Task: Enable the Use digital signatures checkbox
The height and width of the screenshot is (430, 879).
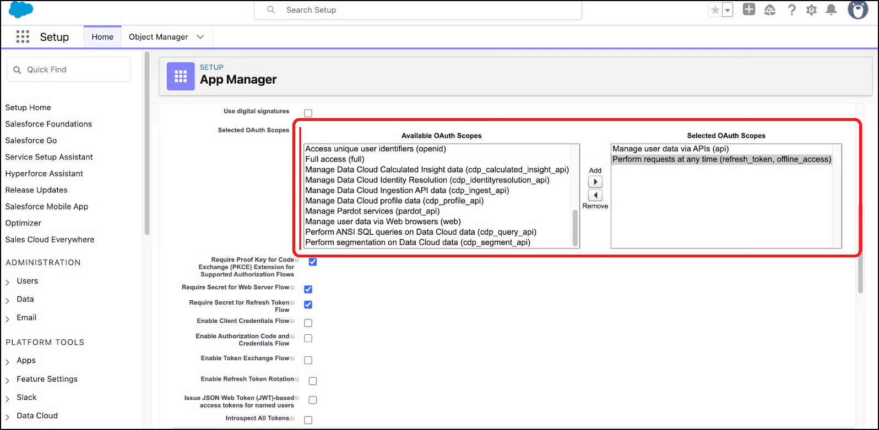Action: click(308, 113)
